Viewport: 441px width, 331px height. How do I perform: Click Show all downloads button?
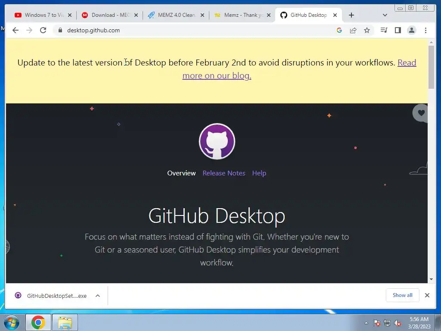click(403, 295)
